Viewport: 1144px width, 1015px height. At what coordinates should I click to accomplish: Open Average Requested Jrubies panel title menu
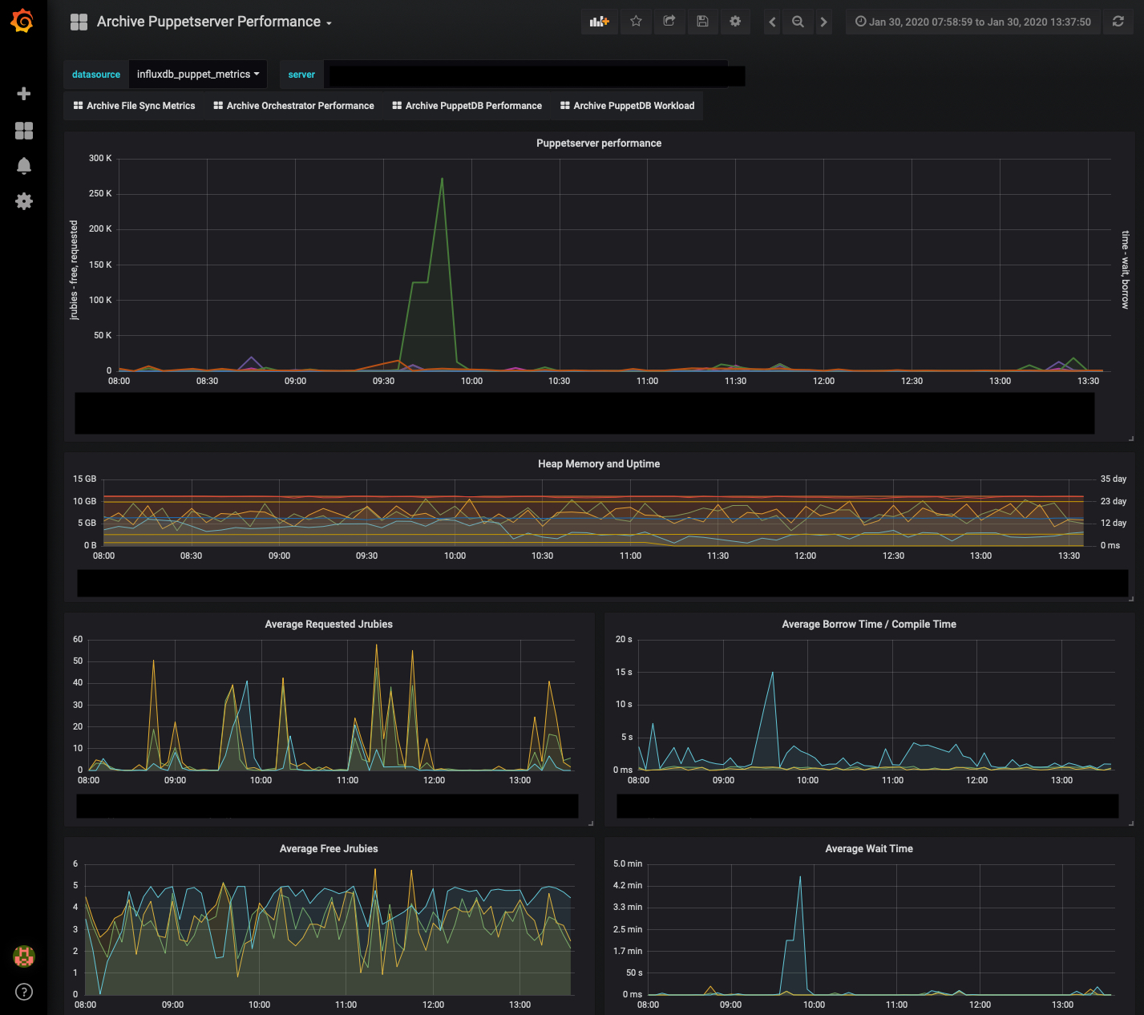(329, 624)
